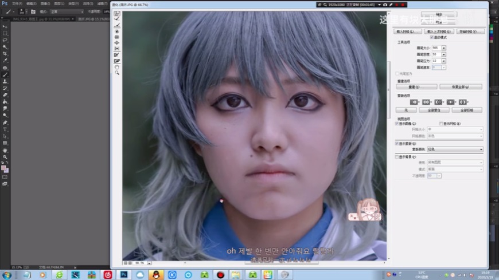Expand the brush pressure dropdown arrow
Image resolution: width=499 pixels, height=280 pixels.
click(444, 61)
